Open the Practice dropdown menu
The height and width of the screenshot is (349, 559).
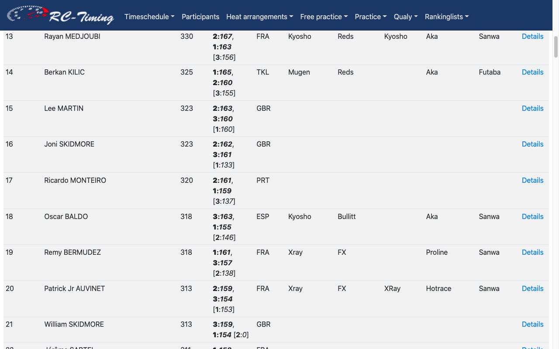pyautogui.click(x=371, y=17)
